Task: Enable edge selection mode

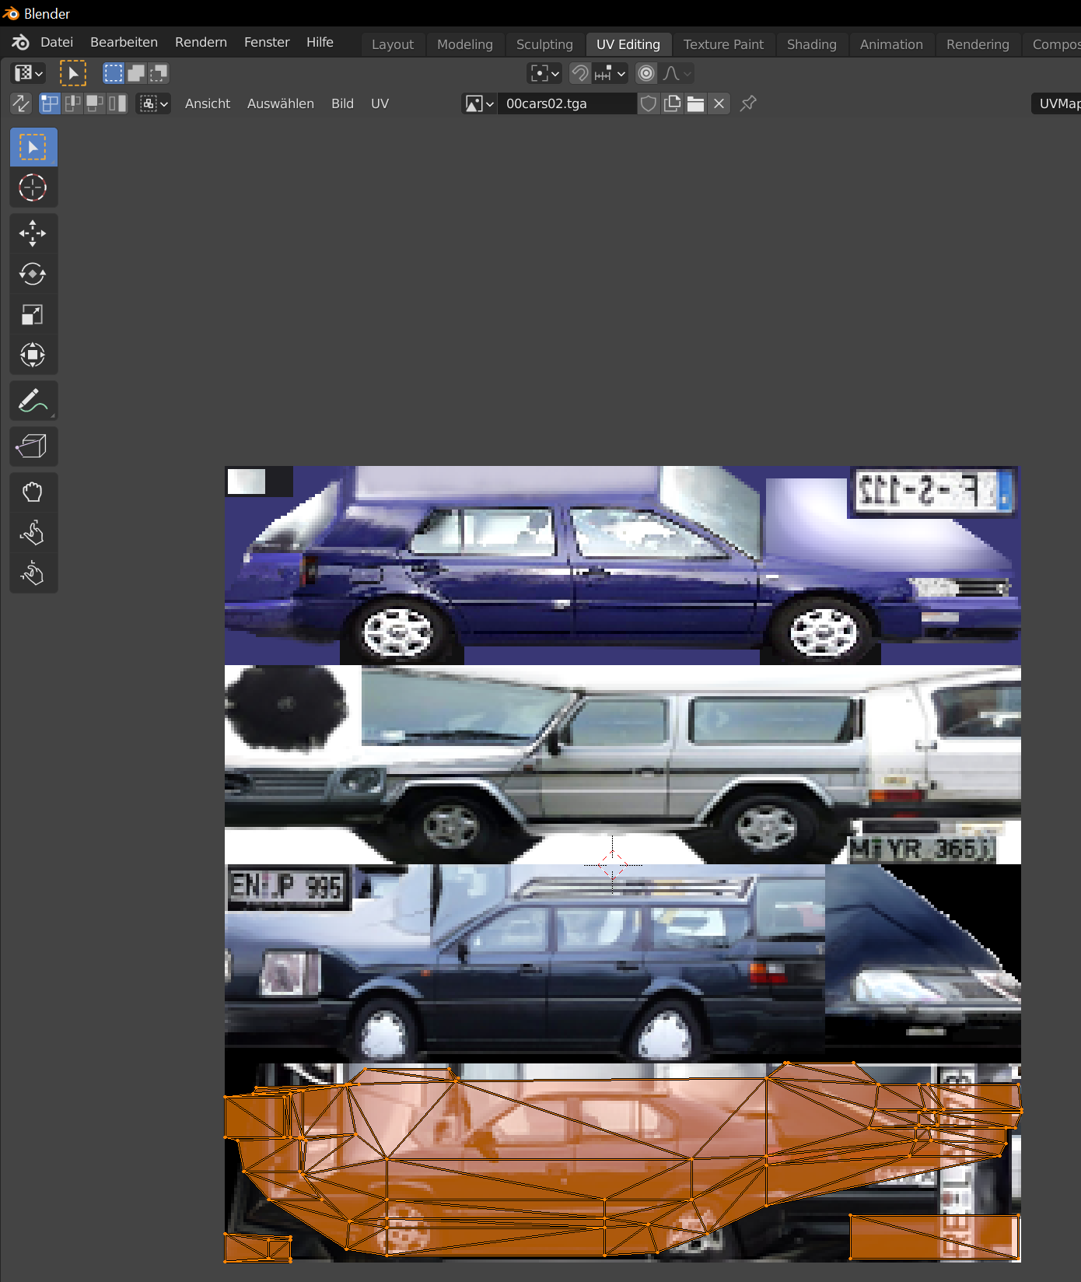Action: point(72,103)
